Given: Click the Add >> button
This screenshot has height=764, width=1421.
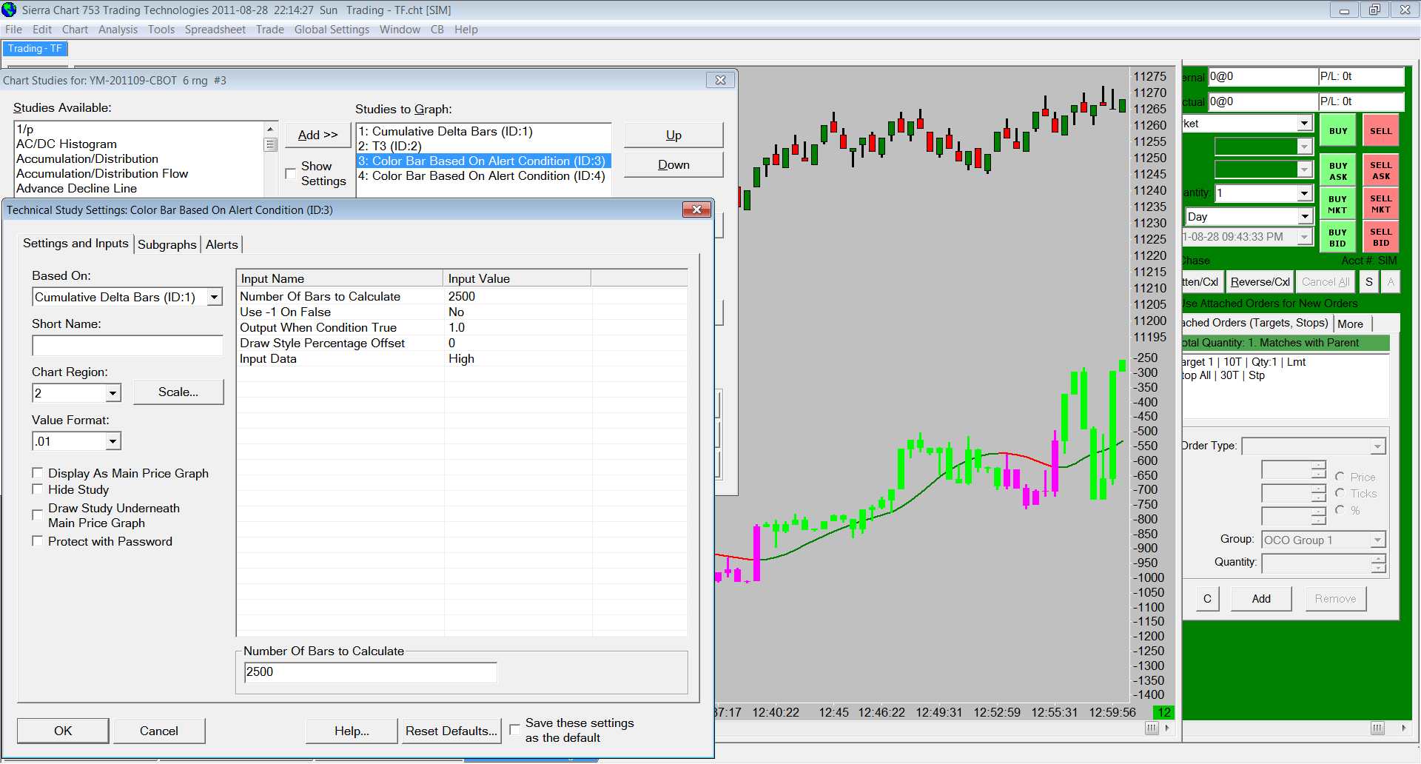Looking at the screenshot, I should 318,135.
